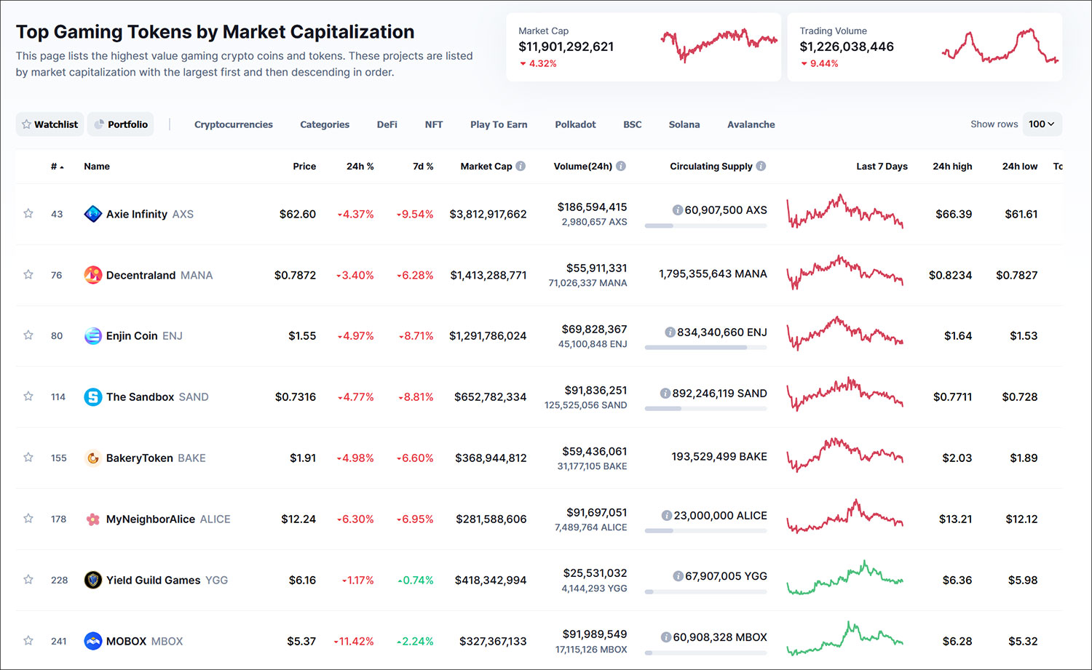Open the Show rows 100 dropdown
The height and width of the screenshot is (670, 1092).
(x=1042, y=124)
